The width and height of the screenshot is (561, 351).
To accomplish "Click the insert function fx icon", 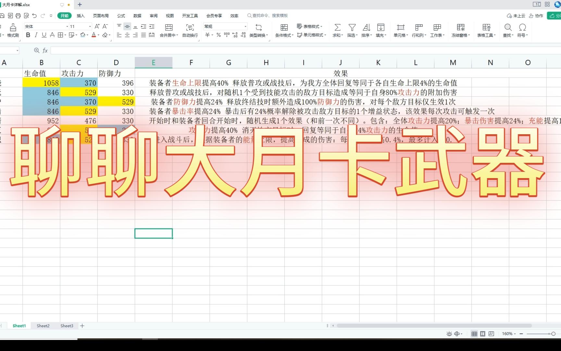I will 45,50.
